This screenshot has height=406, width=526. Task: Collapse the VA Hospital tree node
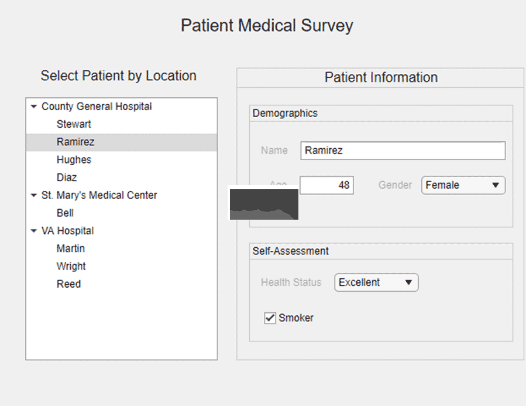(33, 231)
